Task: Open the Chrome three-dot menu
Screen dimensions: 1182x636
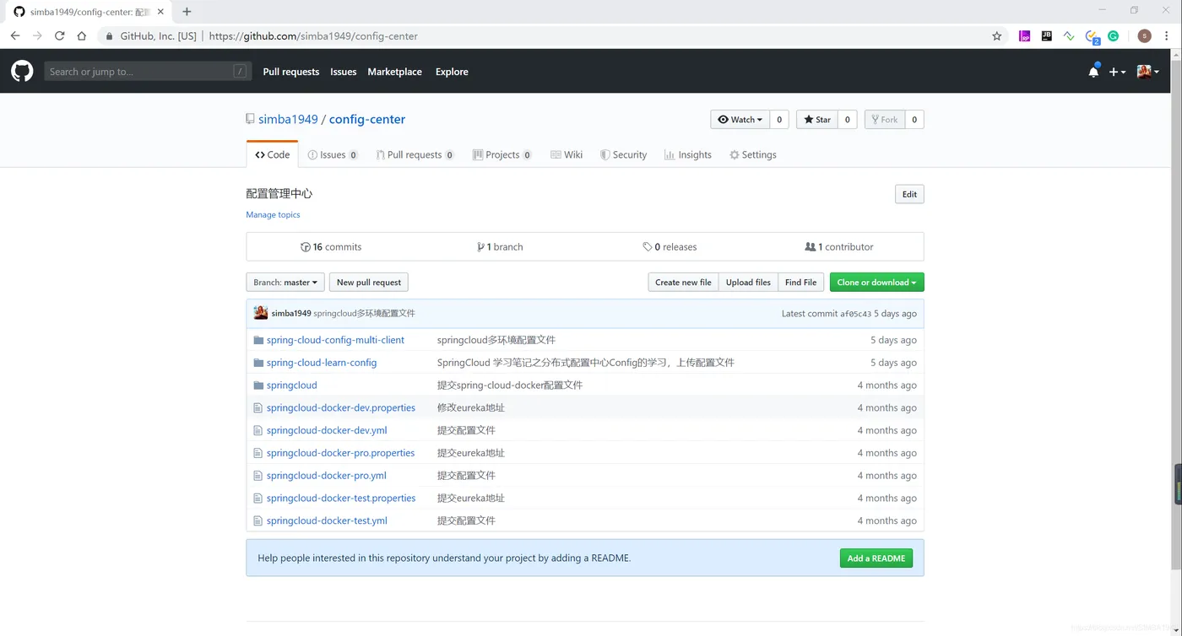Action: click(x=1168, y=36)
